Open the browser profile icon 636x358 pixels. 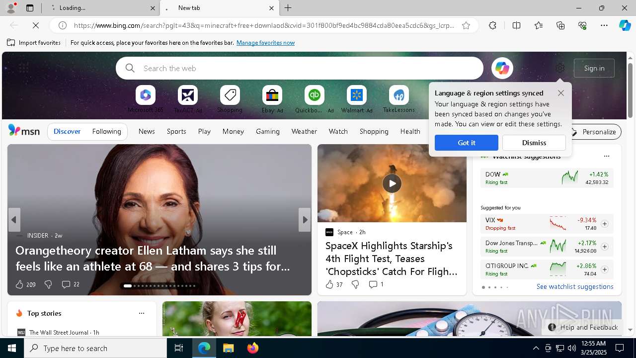point(10,8)
